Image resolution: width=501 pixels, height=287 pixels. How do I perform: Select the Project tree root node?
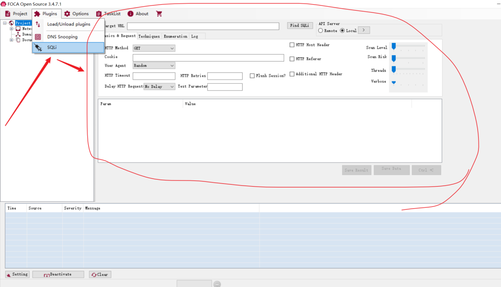[23, 23]
